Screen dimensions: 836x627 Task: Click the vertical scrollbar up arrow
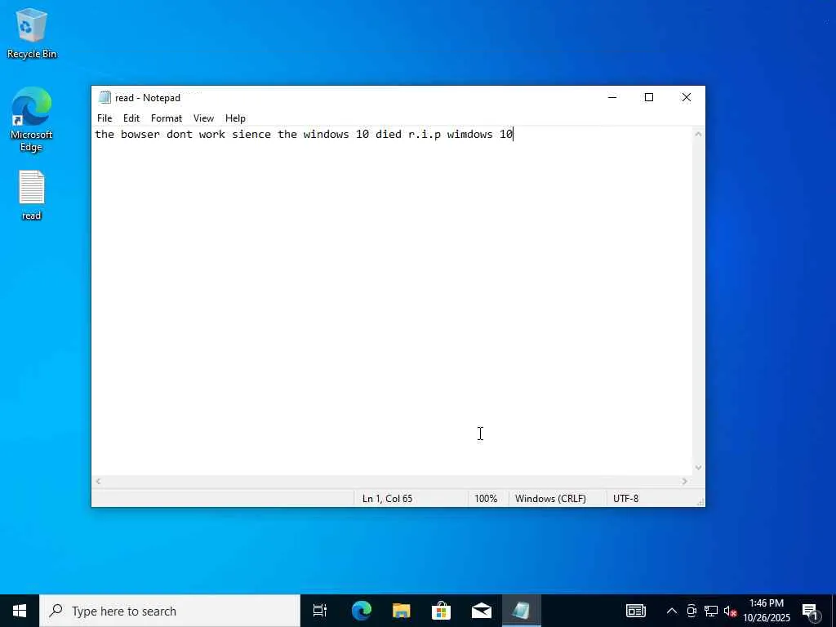point(699,135)
